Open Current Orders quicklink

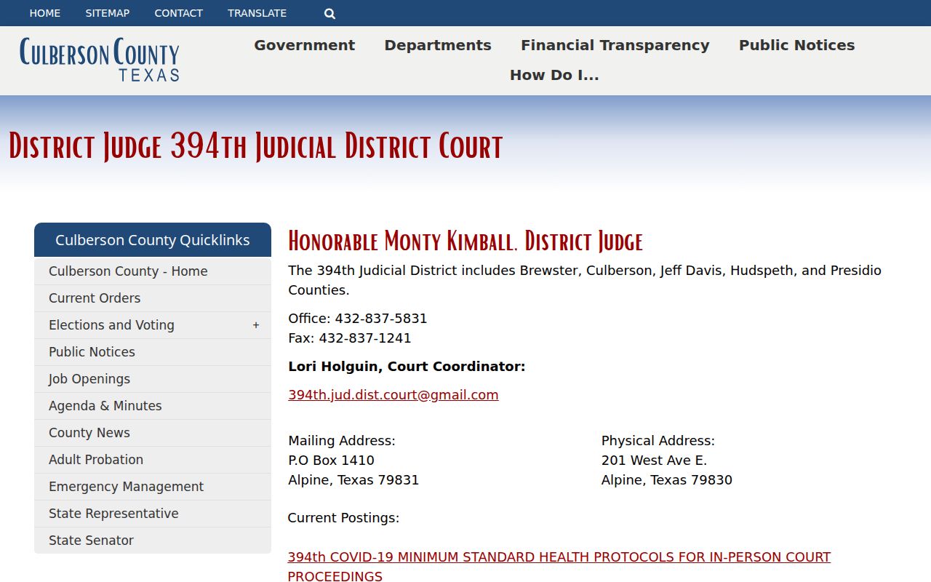point(153,298)
